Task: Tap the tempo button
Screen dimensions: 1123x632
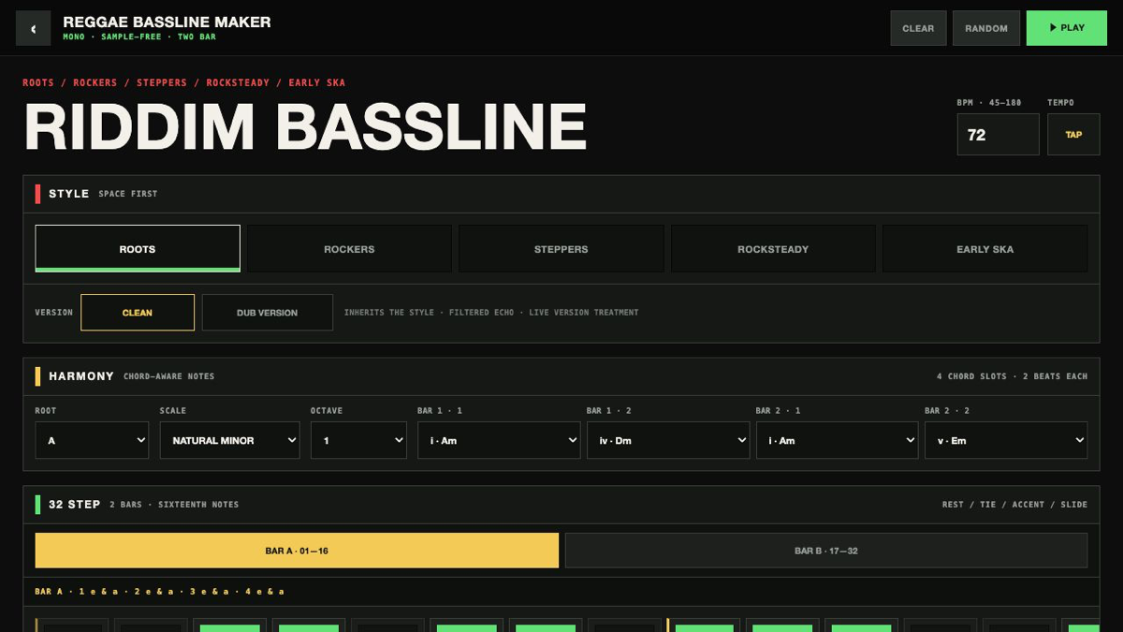Action: [x=1073, y=135]
